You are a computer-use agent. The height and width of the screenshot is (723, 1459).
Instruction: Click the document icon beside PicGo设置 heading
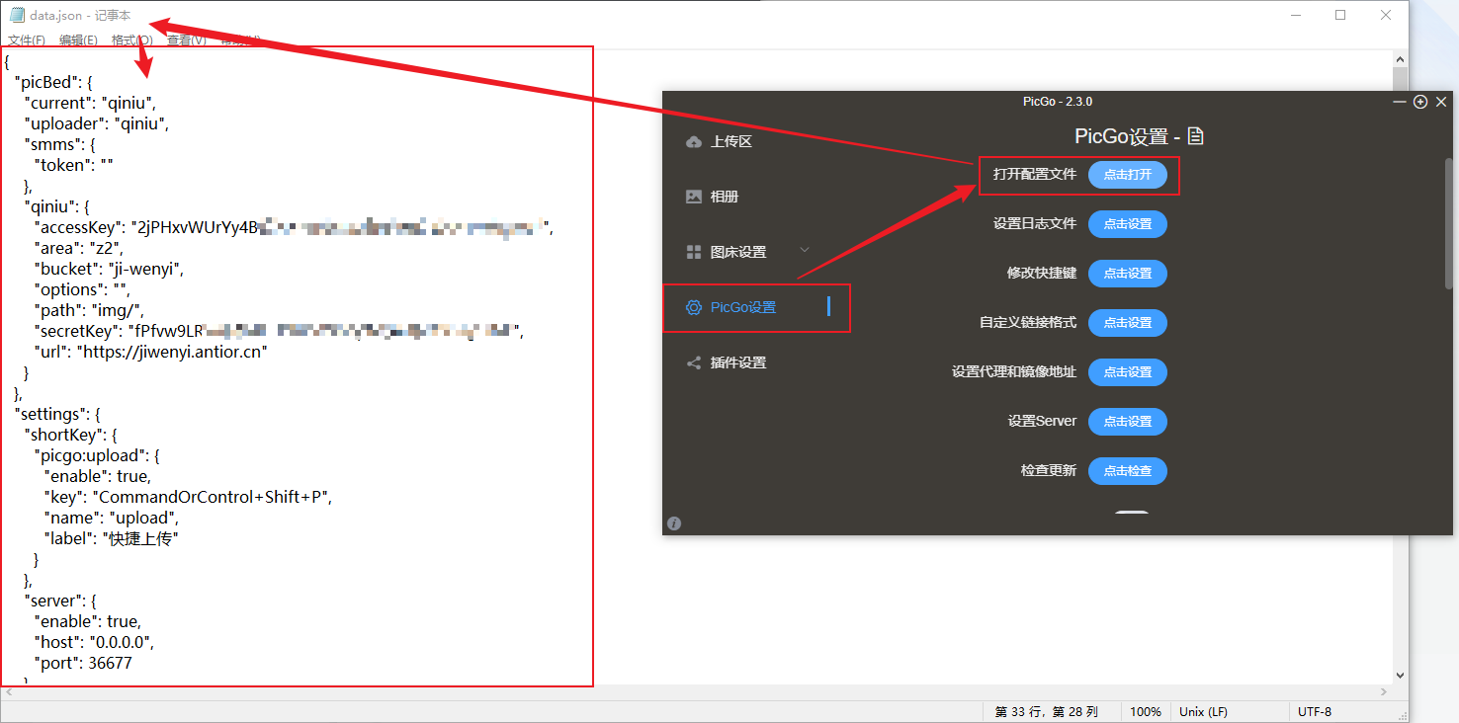[1195, 136]
